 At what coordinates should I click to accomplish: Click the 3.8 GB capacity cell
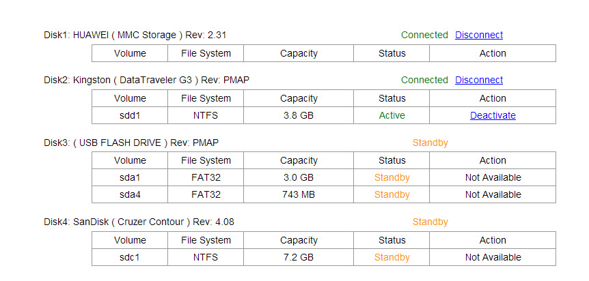click(x=299, y=115)
